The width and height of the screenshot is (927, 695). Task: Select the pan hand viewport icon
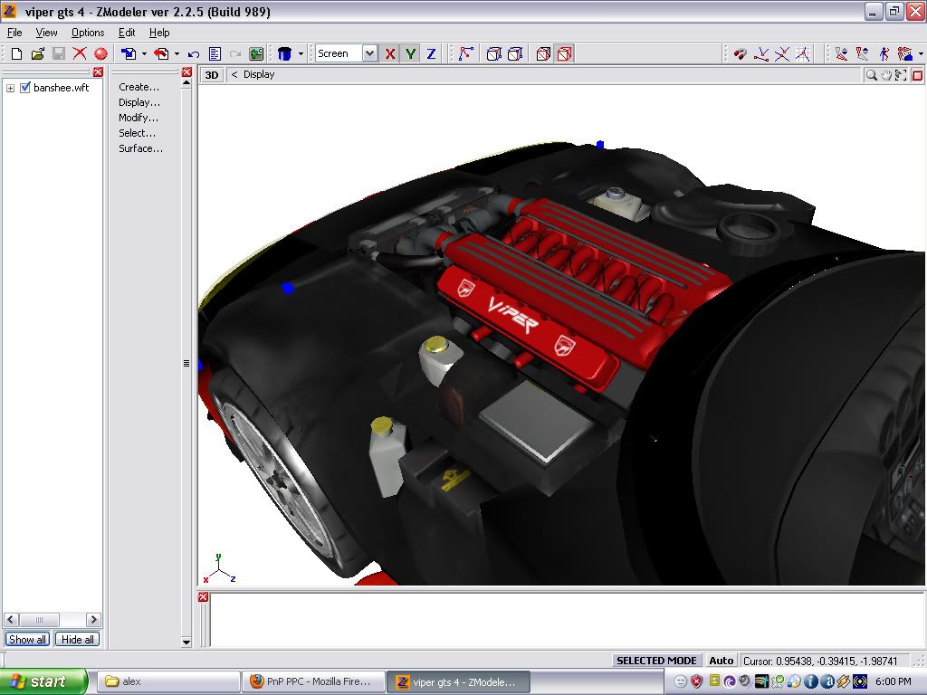click(x=886, y=75)
